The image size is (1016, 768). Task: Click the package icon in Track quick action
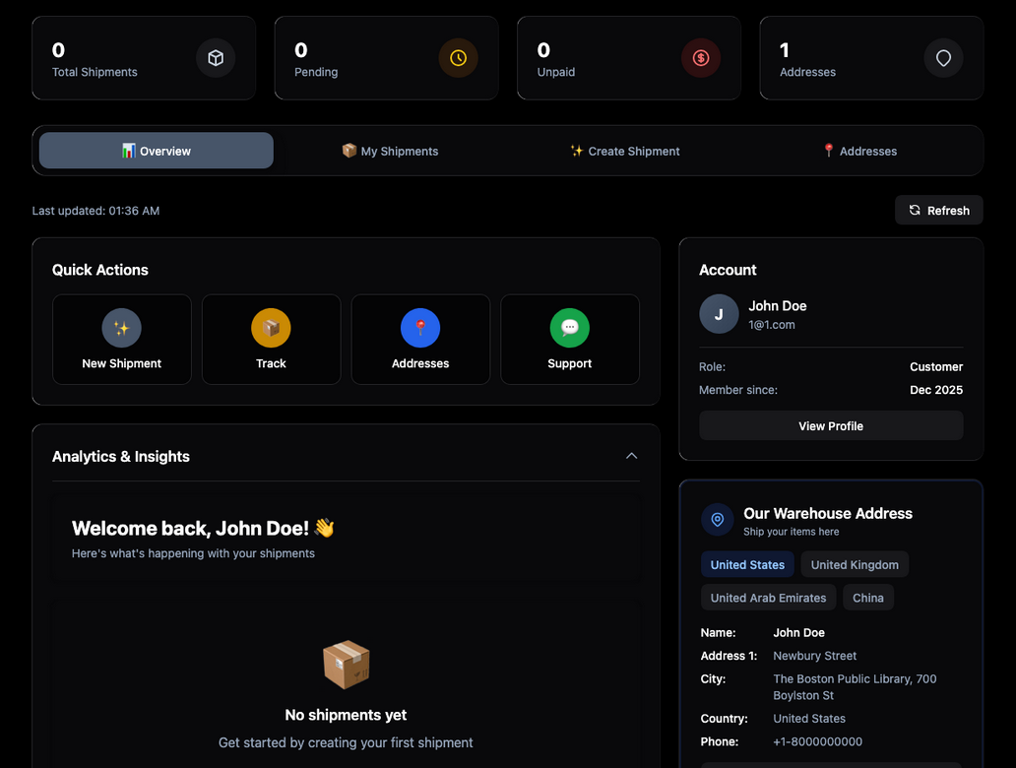(271, 328)
